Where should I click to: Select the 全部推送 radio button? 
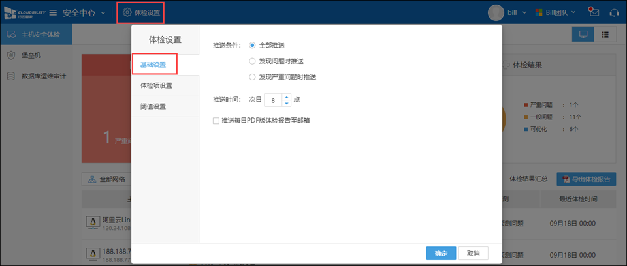252,46
